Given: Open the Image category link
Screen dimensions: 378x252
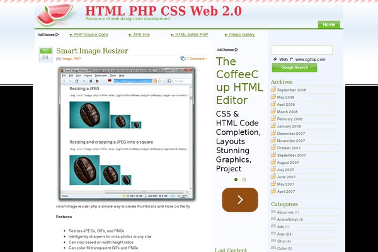Looking at the screenshot, I should click(67, 59).
